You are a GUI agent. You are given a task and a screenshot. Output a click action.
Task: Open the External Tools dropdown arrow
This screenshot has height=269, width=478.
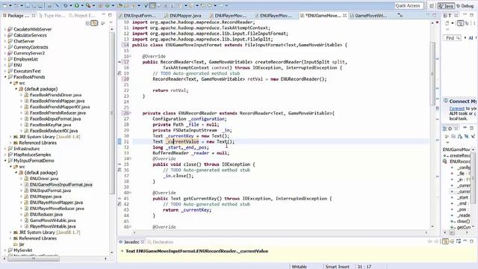point(93,5)
